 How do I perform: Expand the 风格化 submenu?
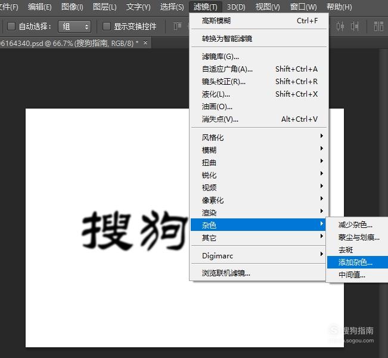(x=259, y=137)
